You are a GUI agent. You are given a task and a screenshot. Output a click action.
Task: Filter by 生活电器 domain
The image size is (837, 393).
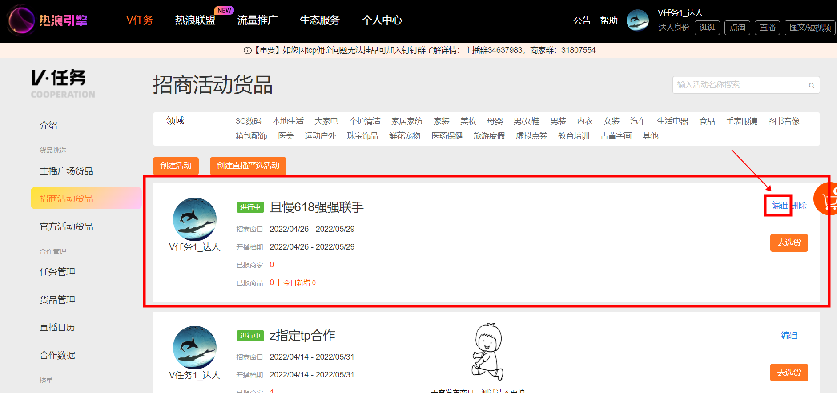pyautogui.click(x=672, y=121)
